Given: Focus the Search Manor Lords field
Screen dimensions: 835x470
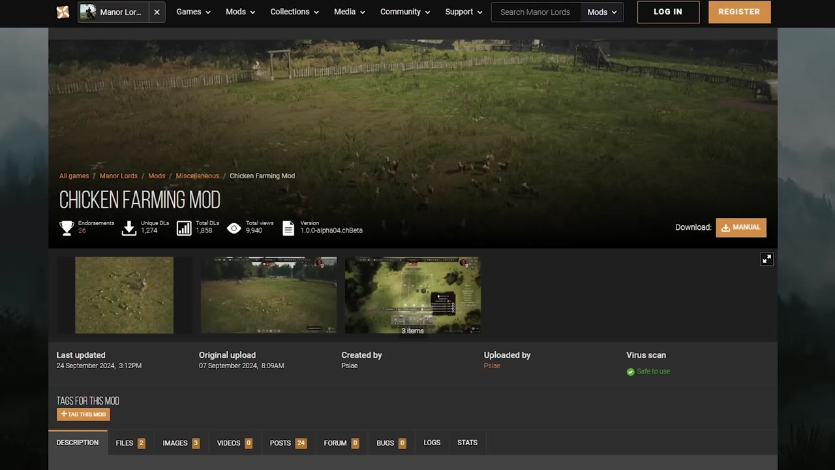Looking at the screenshot, I should click(536, 12).
